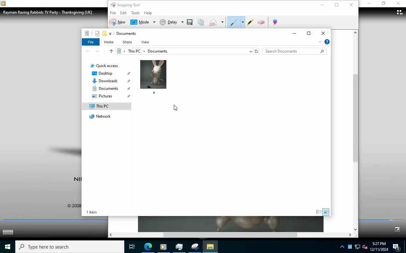
Task: Copy the snip with the Copy icon
Action: 201,22
